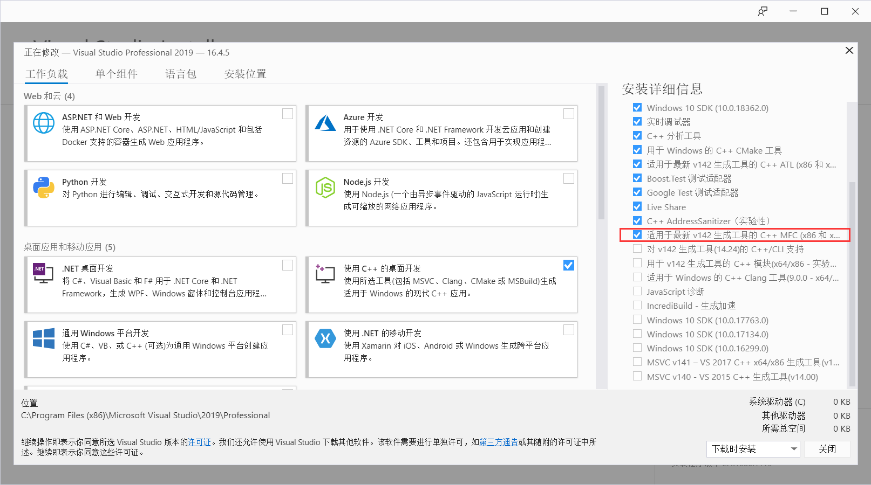871x485 pixels.
Task: Click the Web 和云 (4) section header
Action: click(x=49, y=96)
